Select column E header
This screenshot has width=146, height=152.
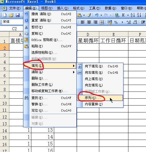click(114, 34)
